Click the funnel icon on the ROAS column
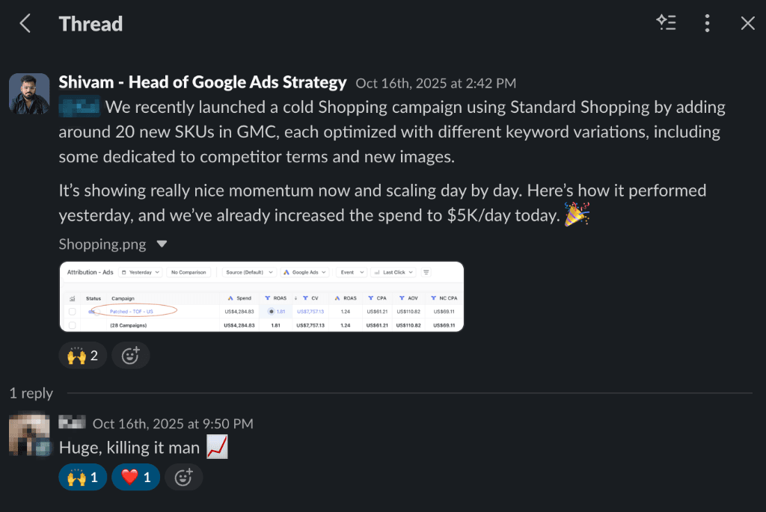Image resolution: width=766 pixels, height=512 pixels. click(x=269, y=298)
